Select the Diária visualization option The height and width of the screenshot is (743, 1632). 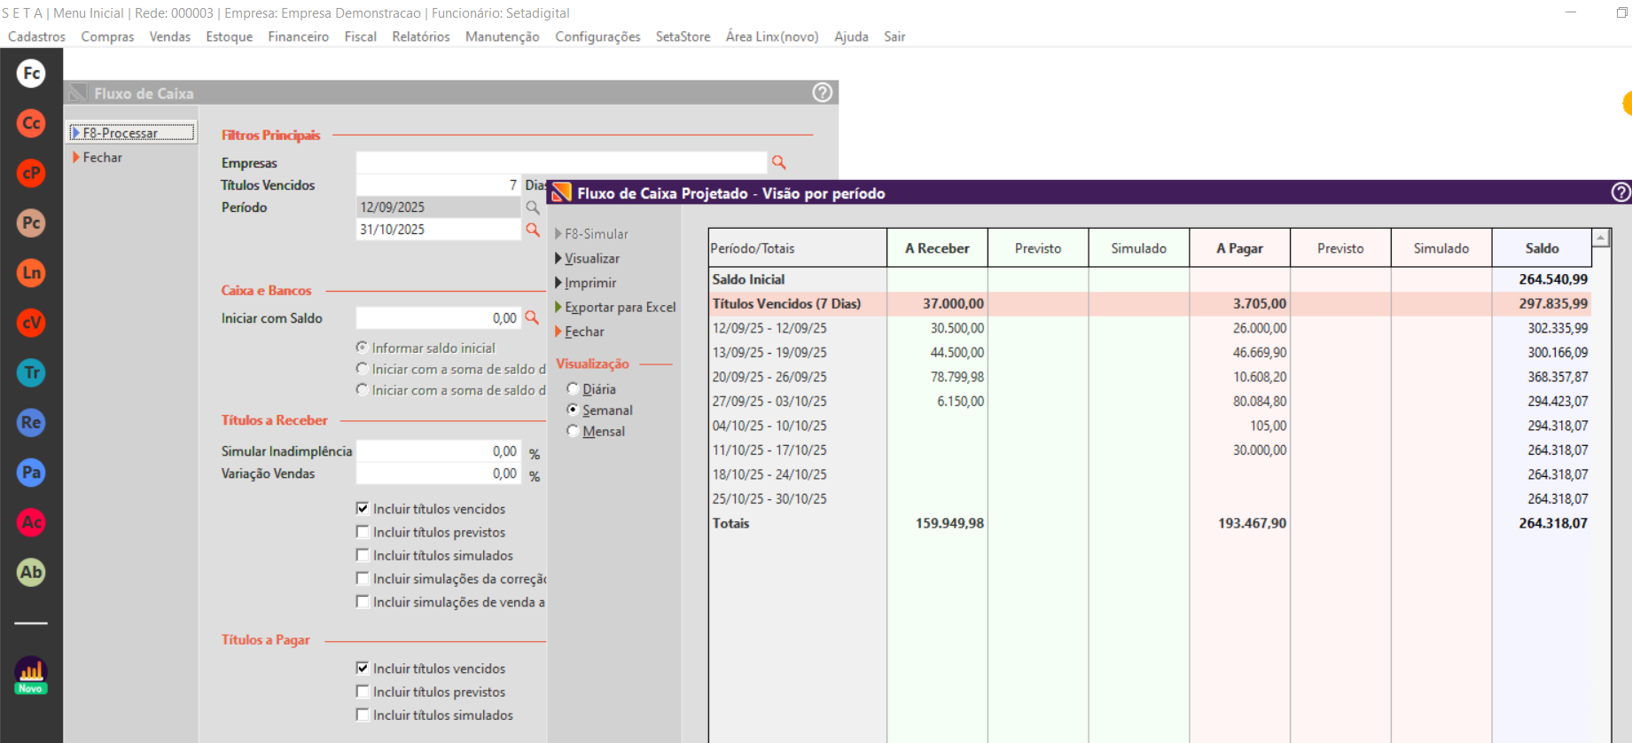(574, 389)
